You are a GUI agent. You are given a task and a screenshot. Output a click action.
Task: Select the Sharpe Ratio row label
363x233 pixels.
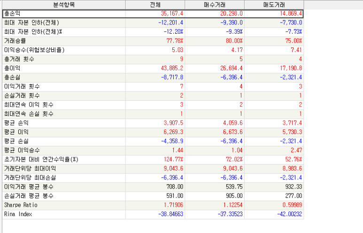click(21, 205)
